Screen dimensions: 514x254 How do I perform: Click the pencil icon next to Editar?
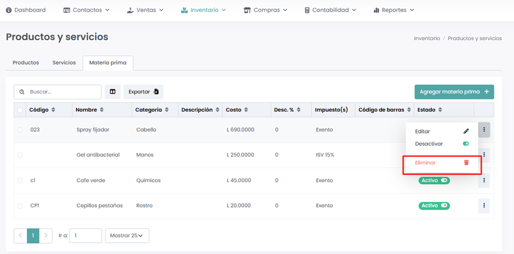pyautogui.click(x=466, y=131)
